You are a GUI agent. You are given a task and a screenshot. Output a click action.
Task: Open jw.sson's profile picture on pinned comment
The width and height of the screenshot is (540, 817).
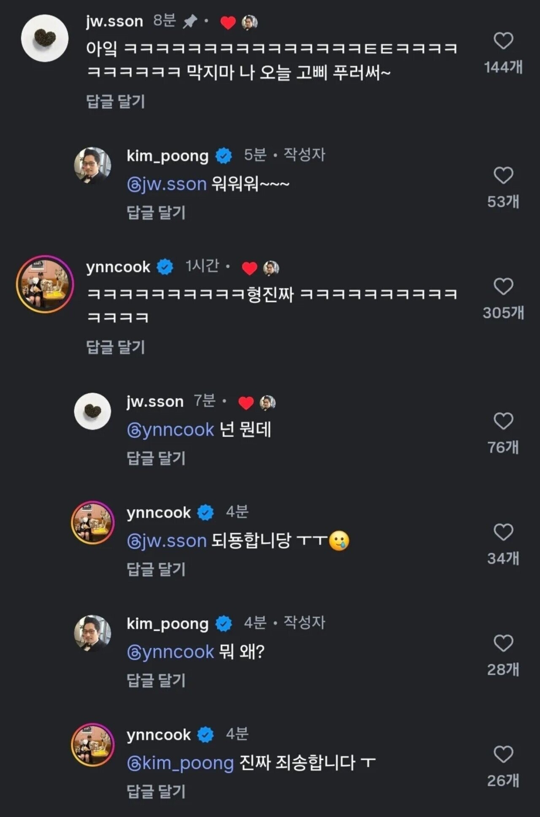[45, 38]
